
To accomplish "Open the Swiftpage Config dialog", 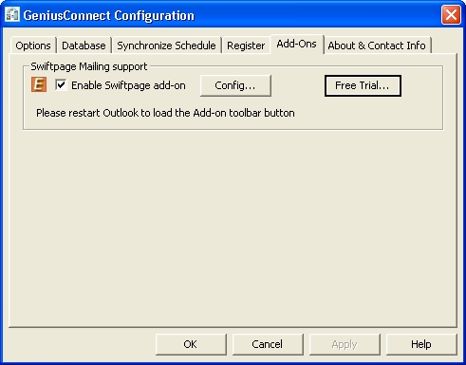I will pyautogui.click(x=235, y=85).
